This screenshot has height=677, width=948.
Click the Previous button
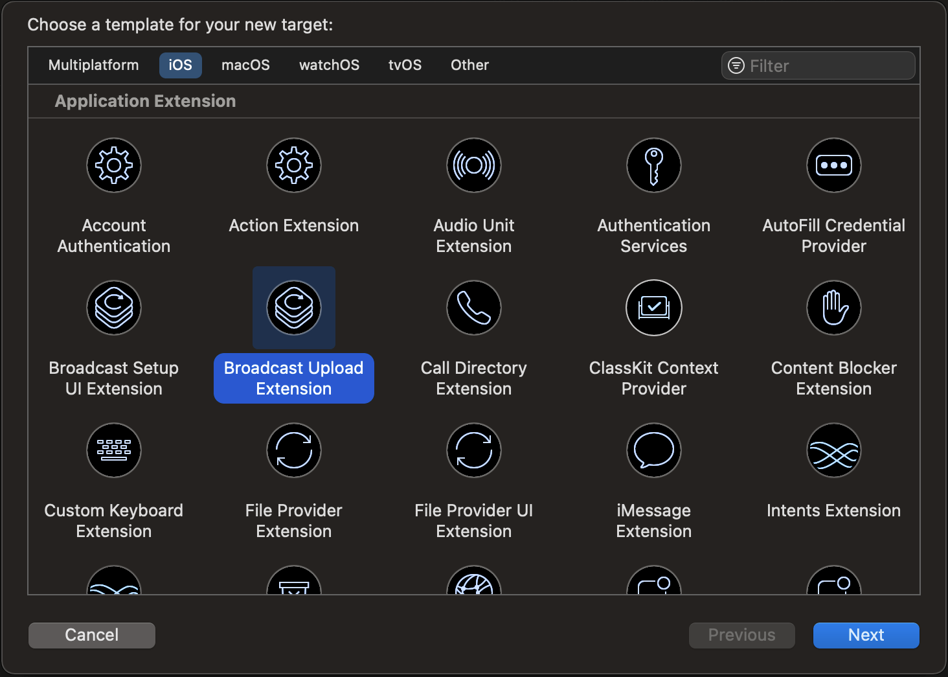click(x=742, y=635)
